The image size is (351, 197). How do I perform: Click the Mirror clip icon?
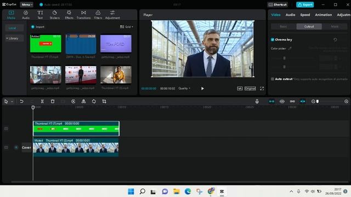(83, 101)
